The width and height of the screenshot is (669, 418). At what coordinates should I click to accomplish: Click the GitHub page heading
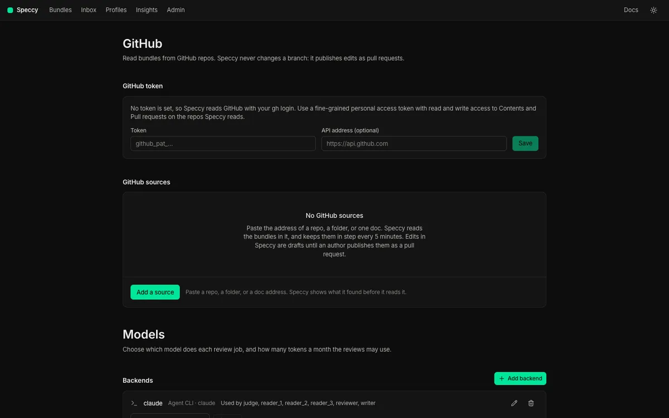point(142,43)
